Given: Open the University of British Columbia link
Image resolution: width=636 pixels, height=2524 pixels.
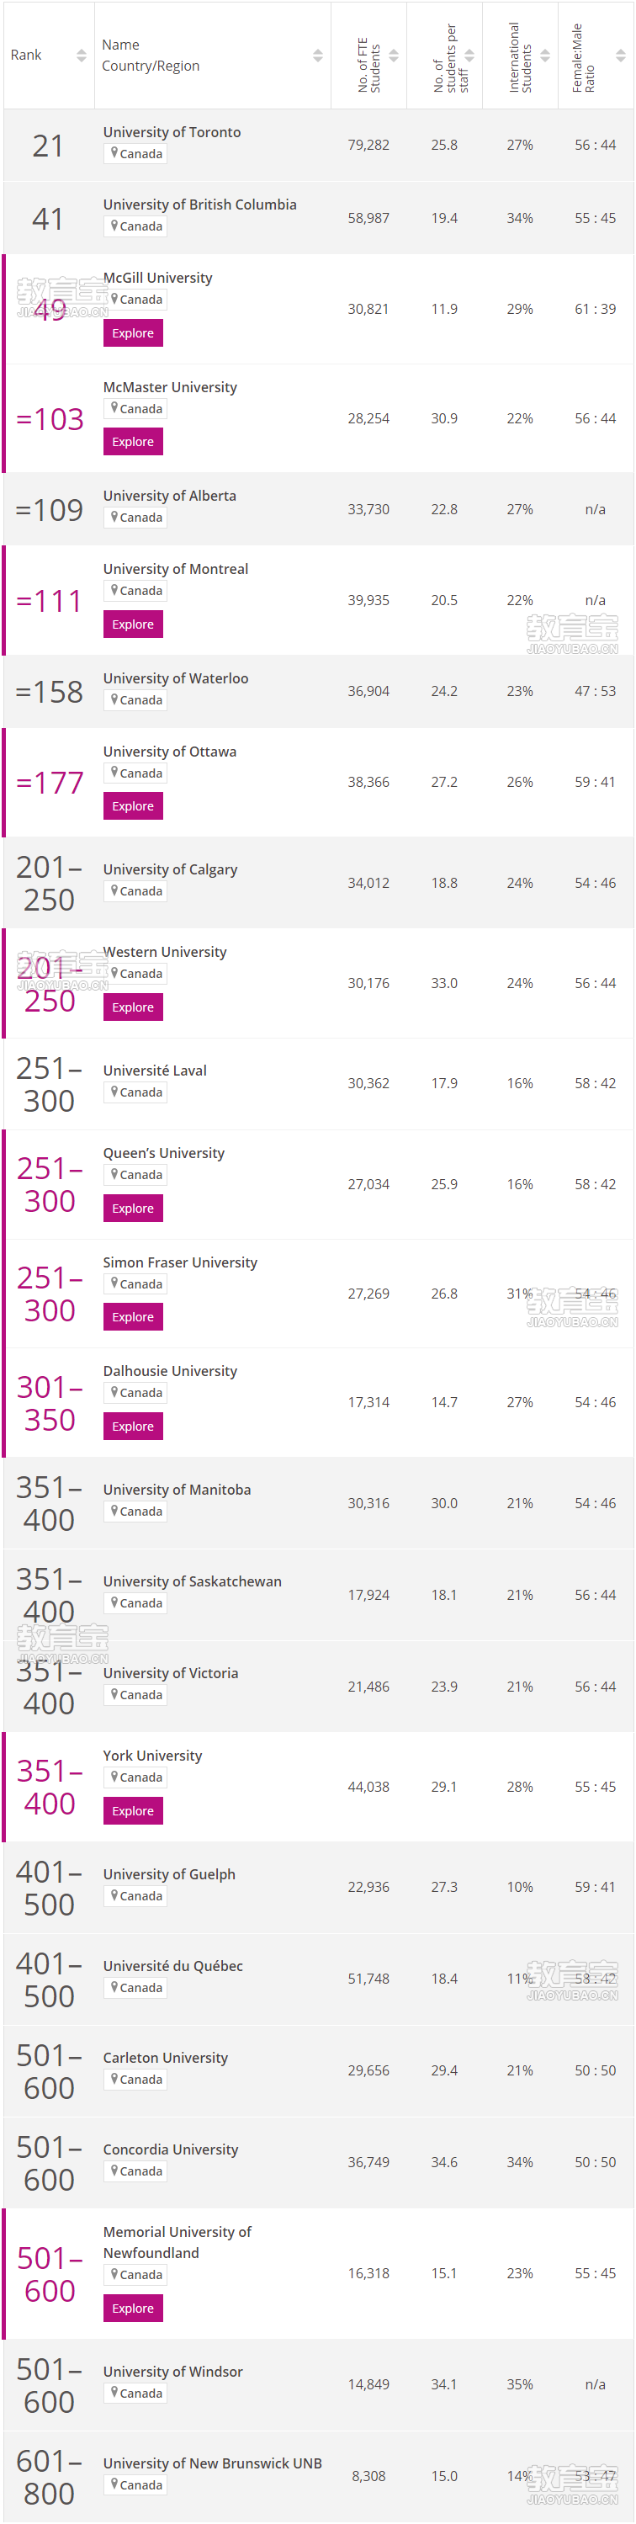Looking at the screenshot, I should 200,205.
